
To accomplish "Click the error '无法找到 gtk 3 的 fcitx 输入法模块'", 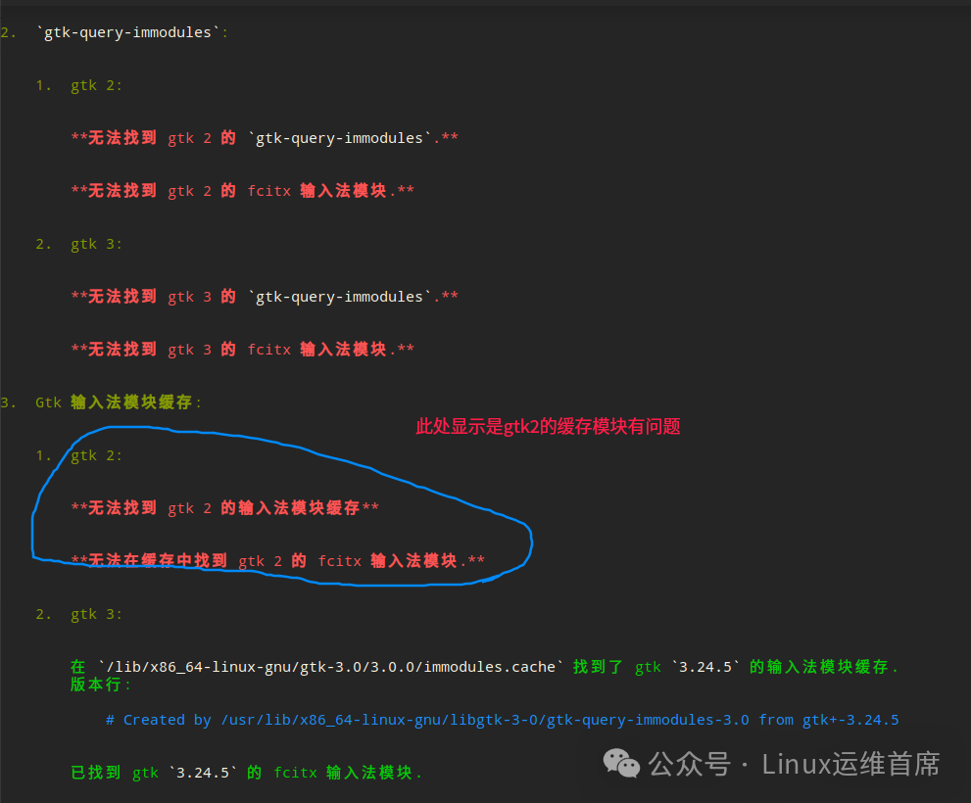I will (242, 349).
